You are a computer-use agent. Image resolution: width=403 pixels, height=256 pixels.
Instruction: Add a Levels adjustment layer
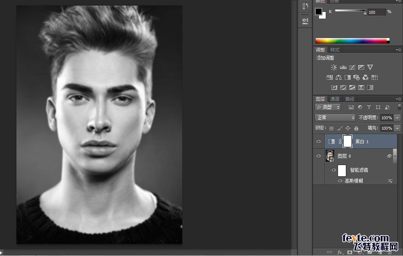[343, 67]
